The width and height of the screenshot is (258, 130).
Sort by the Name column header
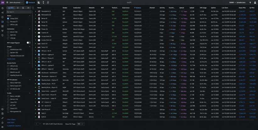(39, 8)
